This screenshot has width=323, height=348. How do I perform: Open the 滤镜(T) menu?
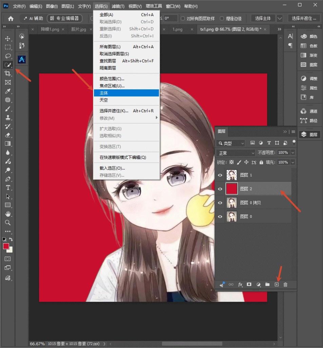click(x=118, y=6)
